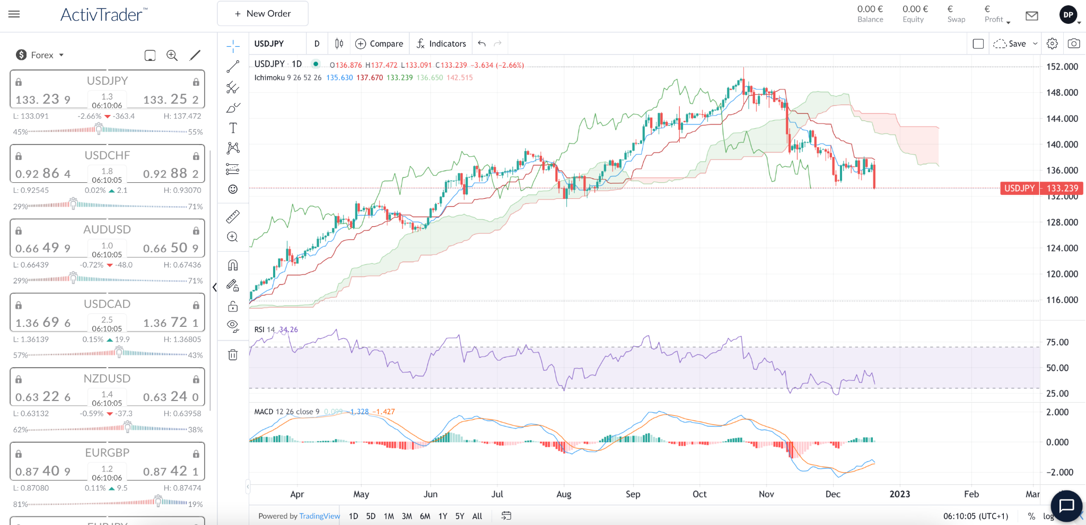This screenshot has height=525, width=1086.
Task: Toggle hide all drawings eye
Action: click(233, 326)
